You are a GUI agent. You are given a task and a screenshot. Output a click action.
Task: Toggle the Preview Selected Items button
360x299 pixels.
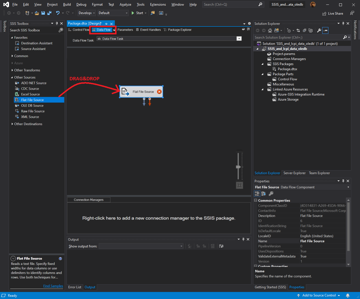pyautogui.click(x=325, y=30)
